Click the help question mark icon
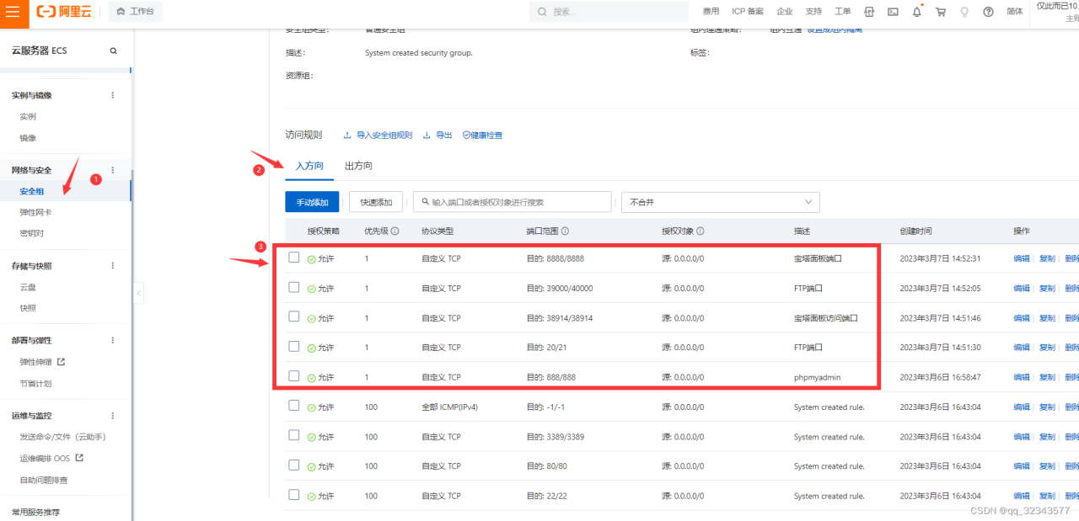Image resolution: width=1079 pixels, height=521 pixels. [x=988, y=12]
